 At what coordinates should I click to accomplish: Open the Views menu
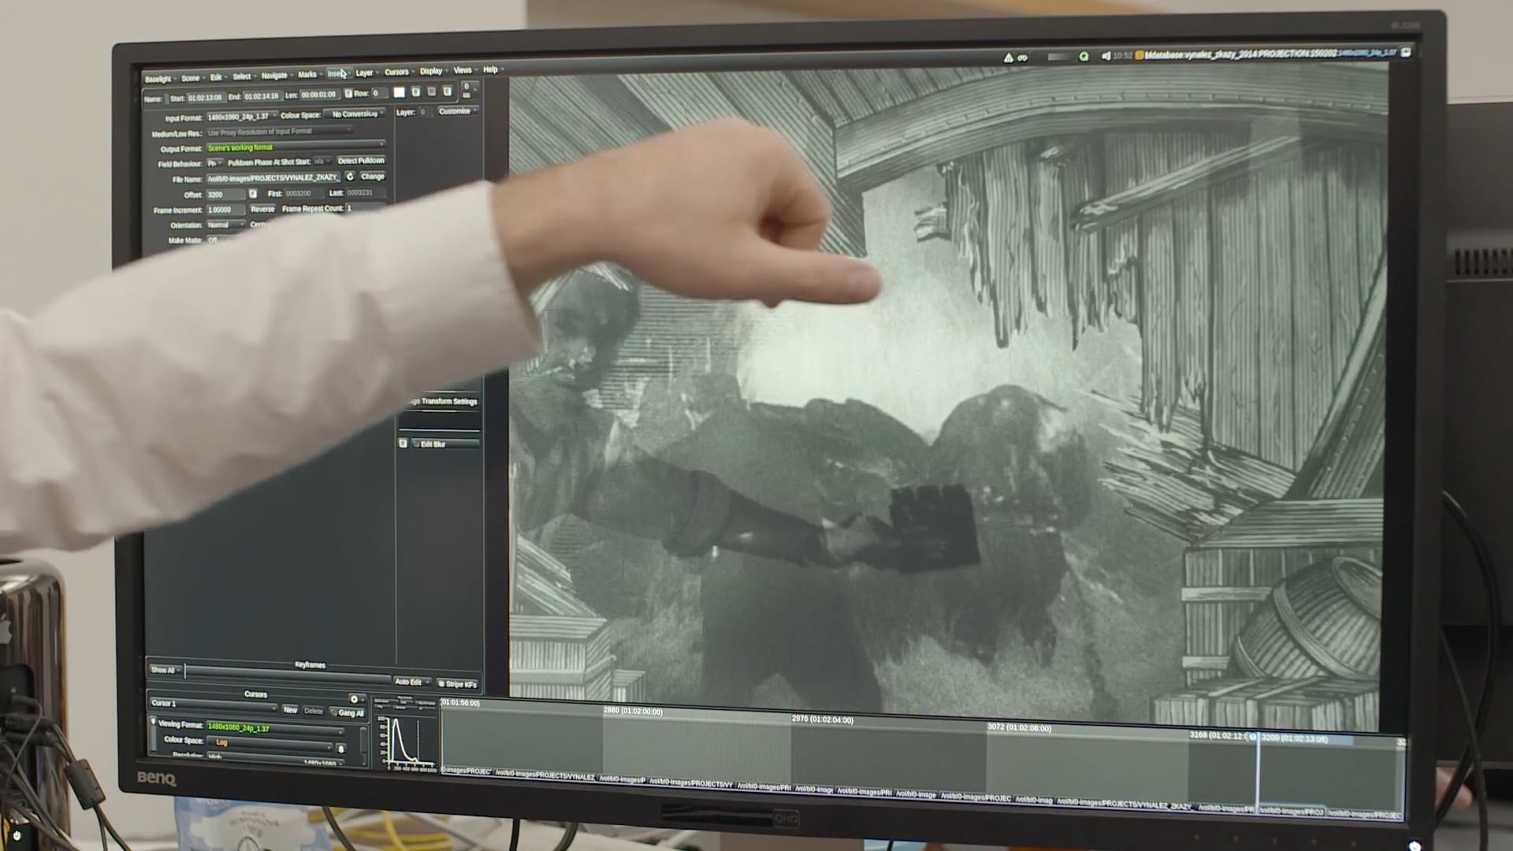pos(463,71)
